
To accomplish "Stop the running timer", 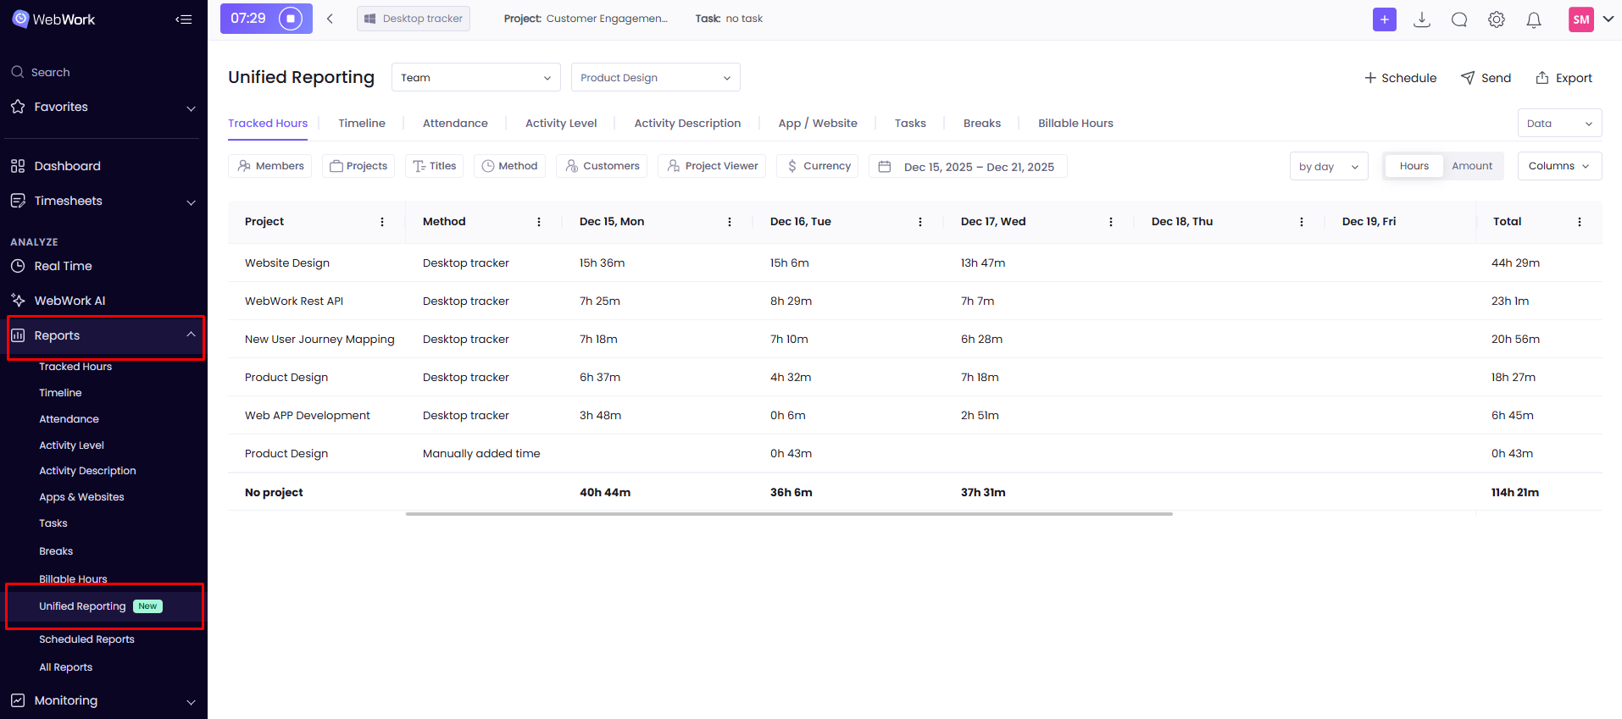I will pyautogui.click(x=291, y=19).
